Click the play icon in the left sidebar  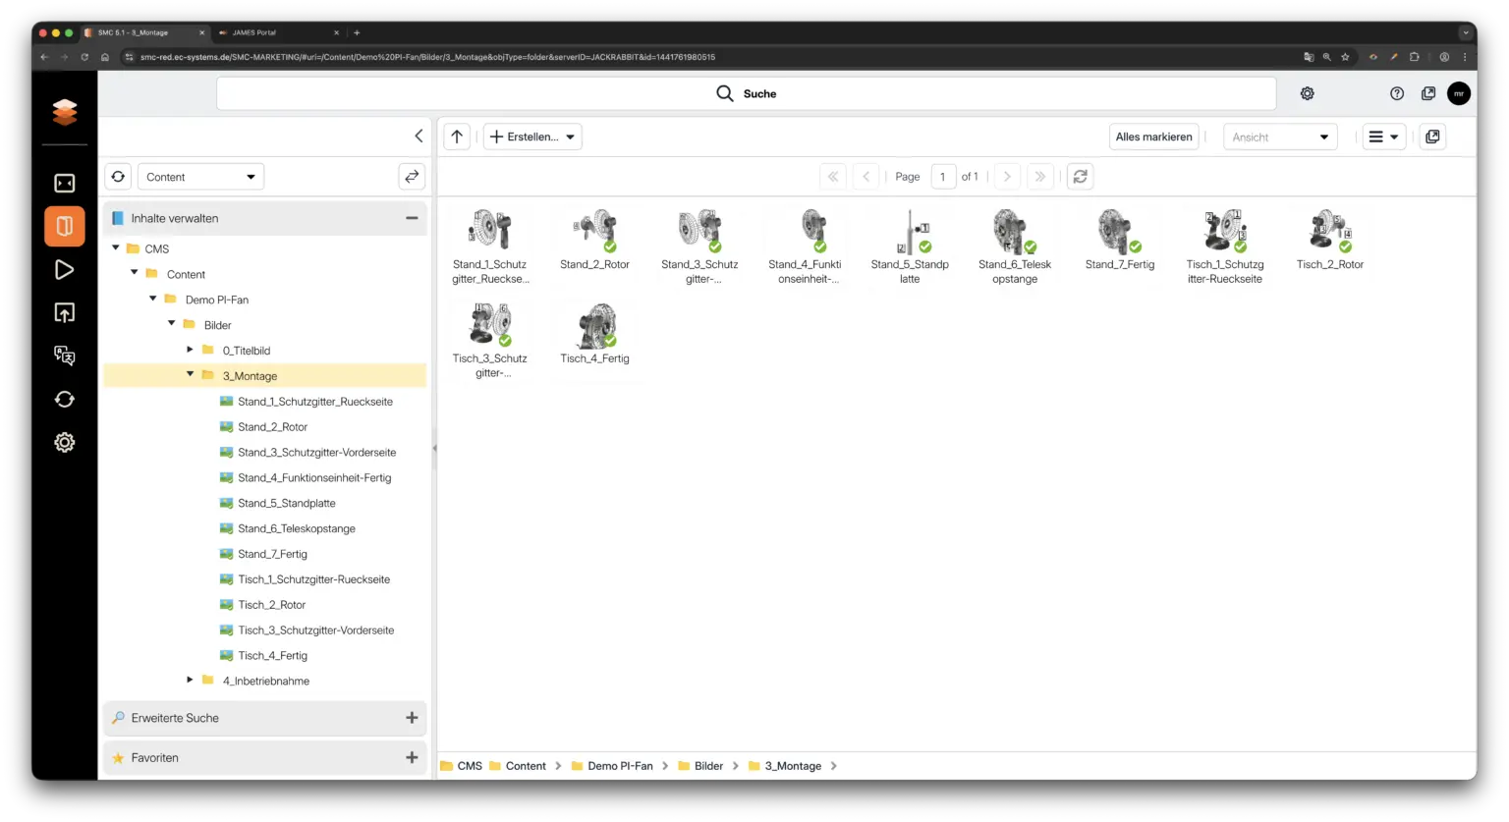coord(64,269)
